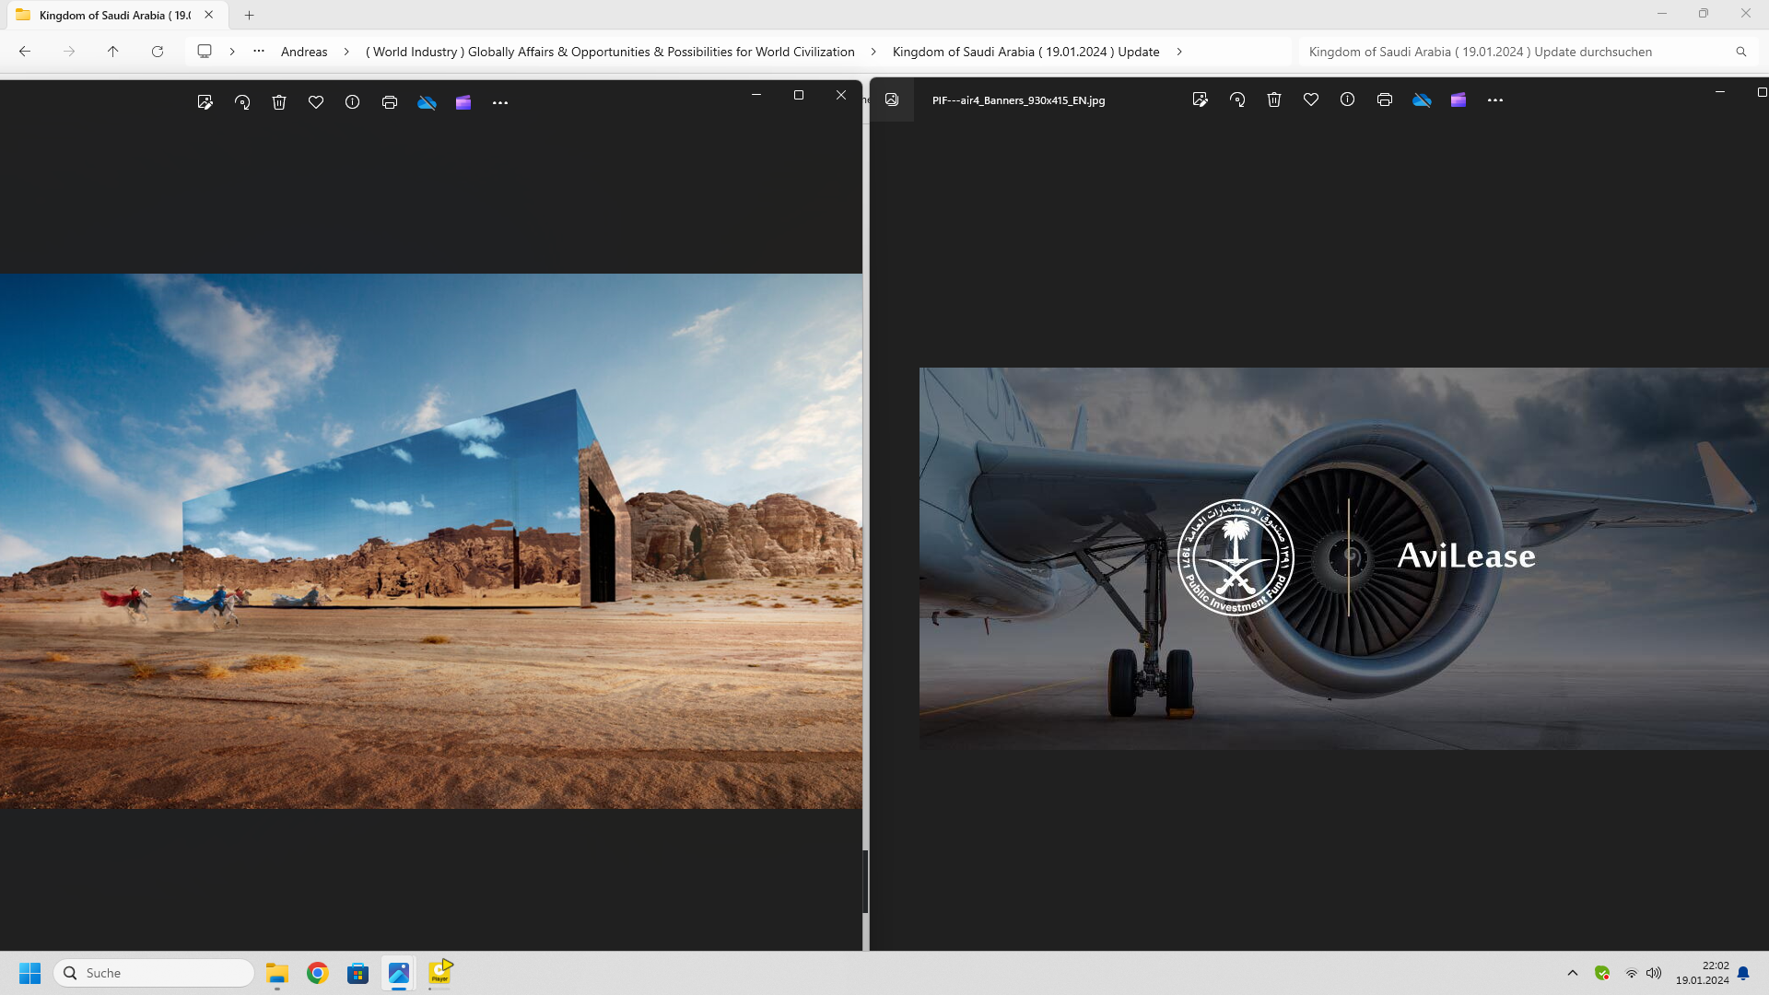This screenshot has width=1769, height=995.
Task: Open the yellow Player app in taskbar
Action: [440, 973]
